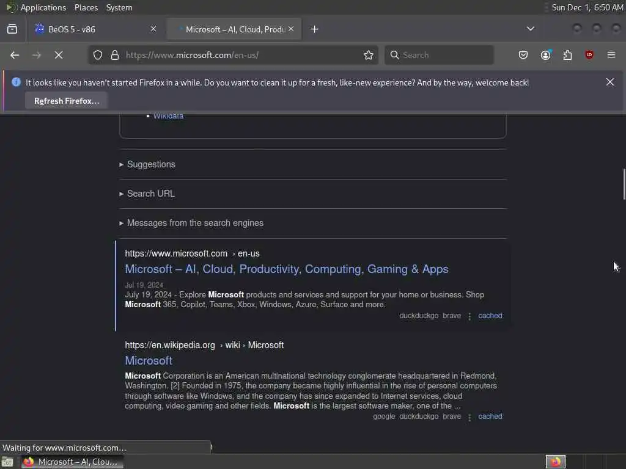Click the 'Jul 19, 2024' result date

coord(144,285)
